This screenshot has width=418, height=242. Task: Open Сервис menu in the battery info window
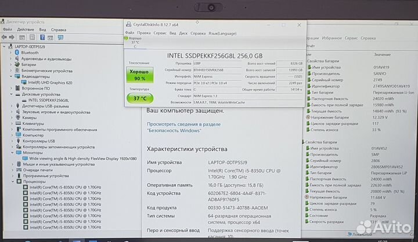point(351,38)
